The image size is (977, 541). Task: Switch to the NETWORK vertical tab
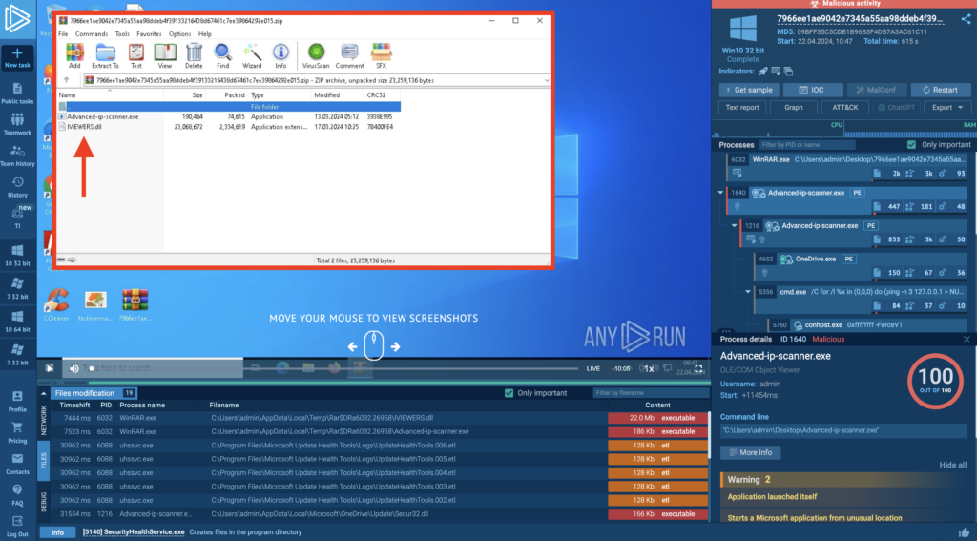tap(42, 421)
